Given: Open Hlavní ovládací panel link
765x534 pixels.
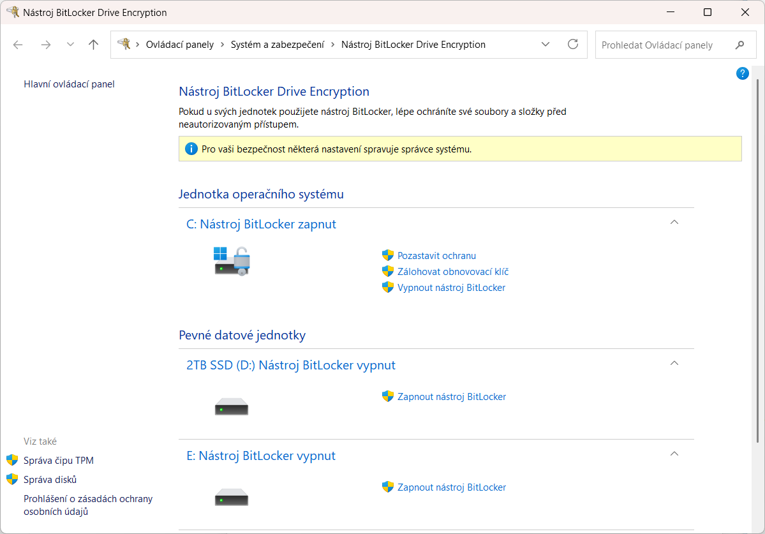Looking at the screenshot, I should (x=70, y=84).
